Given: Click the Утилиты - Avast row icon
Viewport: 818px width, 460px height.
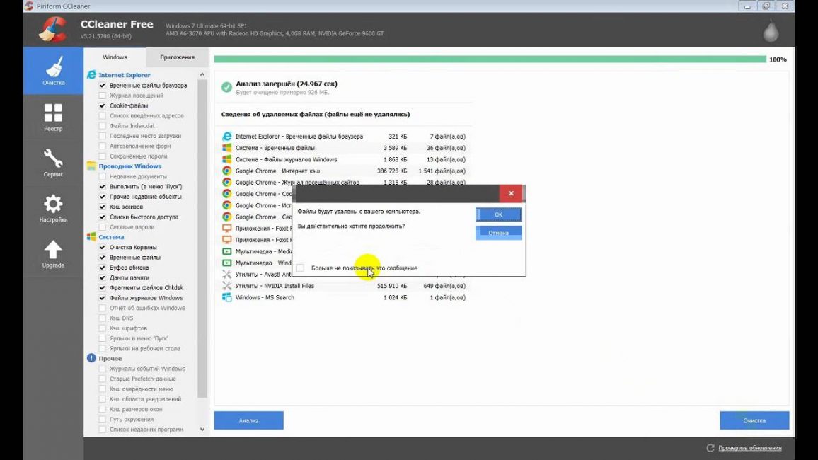Looking at the screenshot, I should (227, 274).
